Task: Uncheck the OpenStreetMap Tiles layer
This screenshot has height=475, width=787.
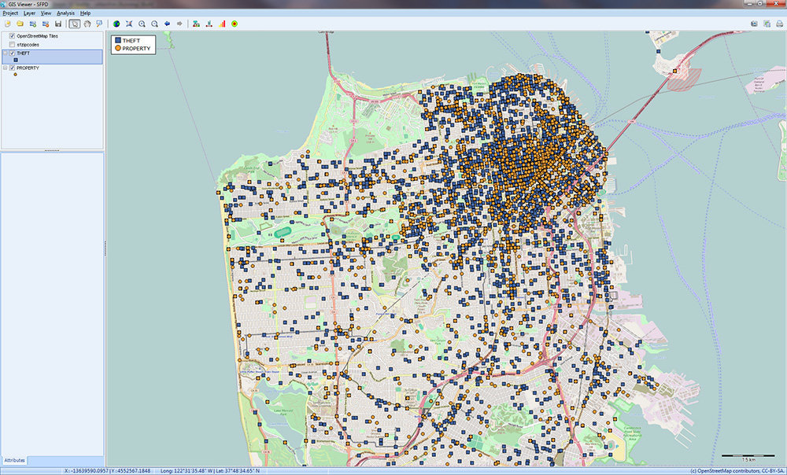Action: [x=12, y=36]
